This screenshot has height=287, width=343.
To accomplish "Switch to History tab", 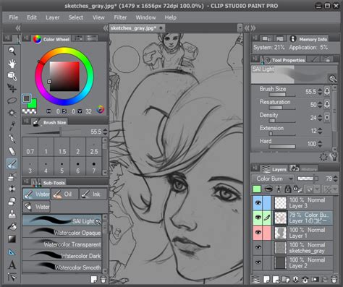I will point(304,168).
